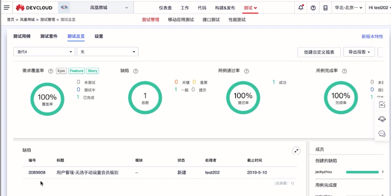Open the 迭代4 iteration dropdown

point(44,52)
